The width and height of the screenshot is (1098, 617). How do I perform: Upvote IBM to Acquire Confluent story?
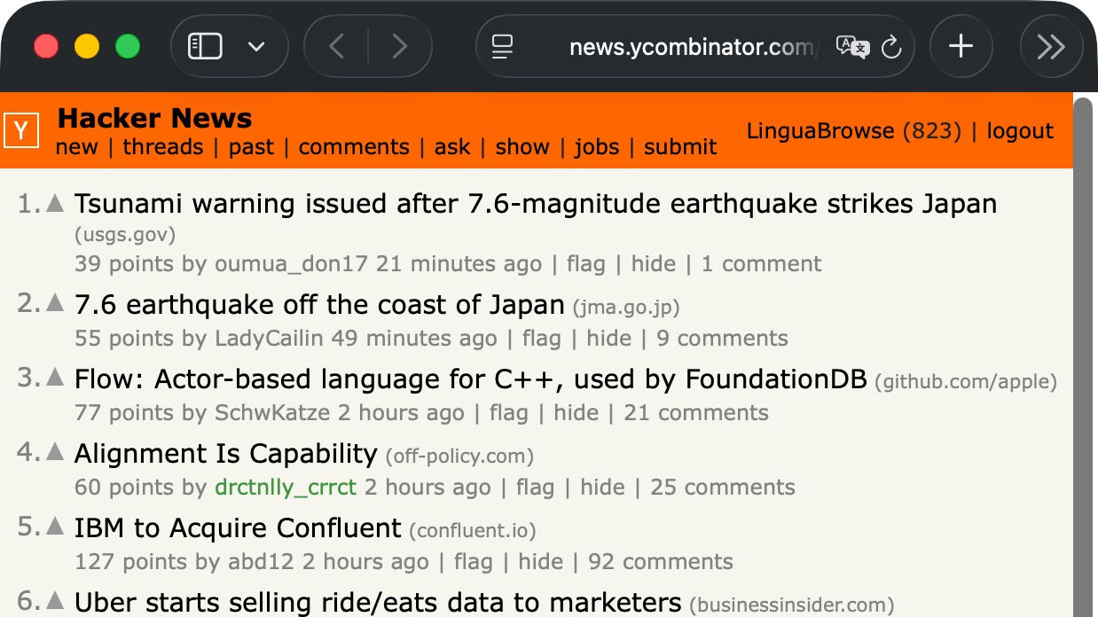pos(55,526)
